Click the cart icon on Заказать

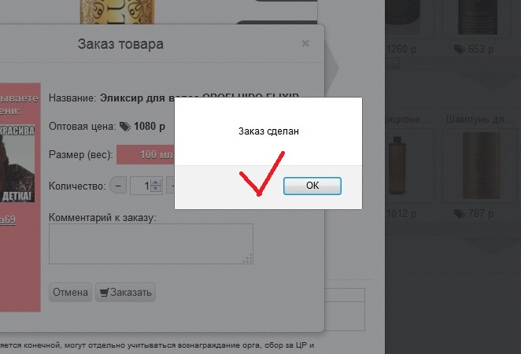(x=105, y=293)
